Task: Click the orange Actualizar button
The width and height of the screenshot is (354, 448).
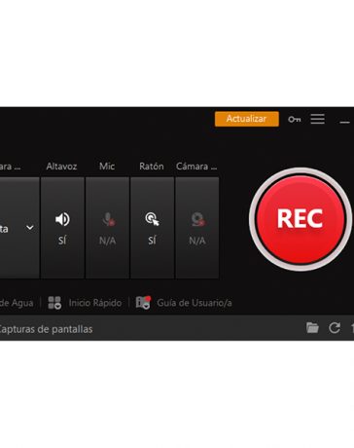Action: click(x=247, y=119)
